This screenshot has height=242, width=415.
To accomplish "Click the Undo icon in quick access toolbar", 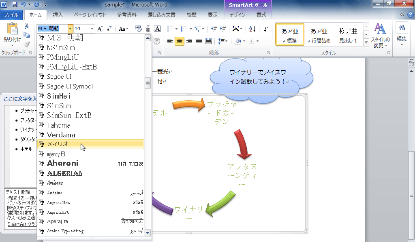I will point(23,4).
